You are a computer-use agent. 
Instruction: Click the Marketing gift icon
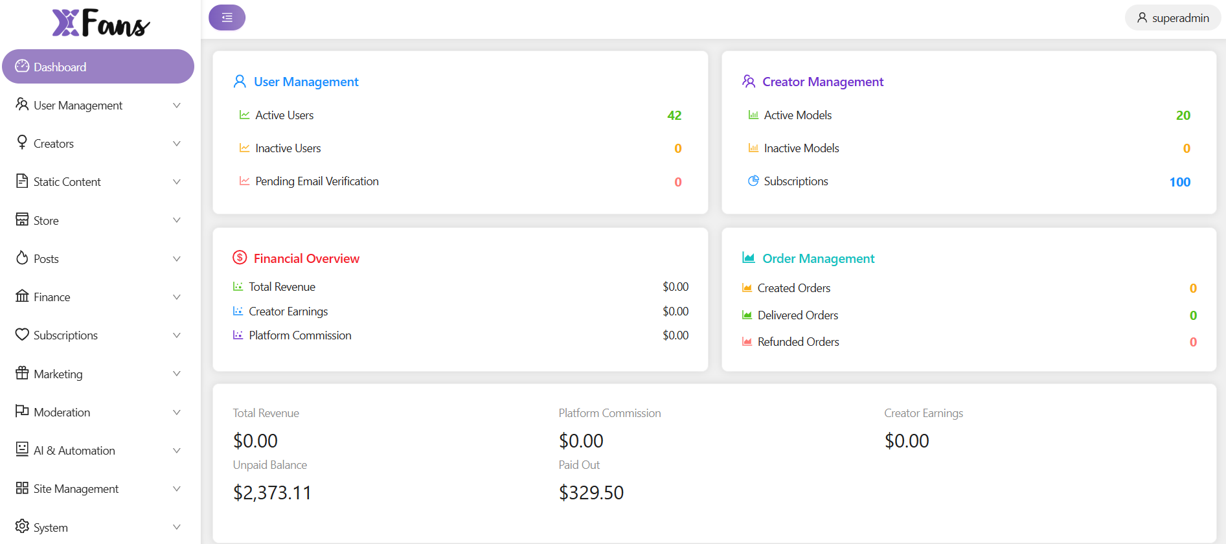tap(22, 372)
